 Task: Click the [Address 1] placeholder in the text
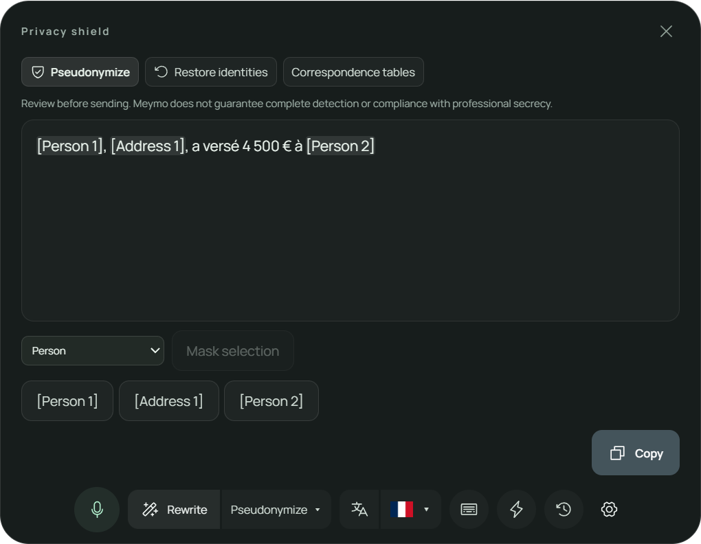click(x=148, y=146)
